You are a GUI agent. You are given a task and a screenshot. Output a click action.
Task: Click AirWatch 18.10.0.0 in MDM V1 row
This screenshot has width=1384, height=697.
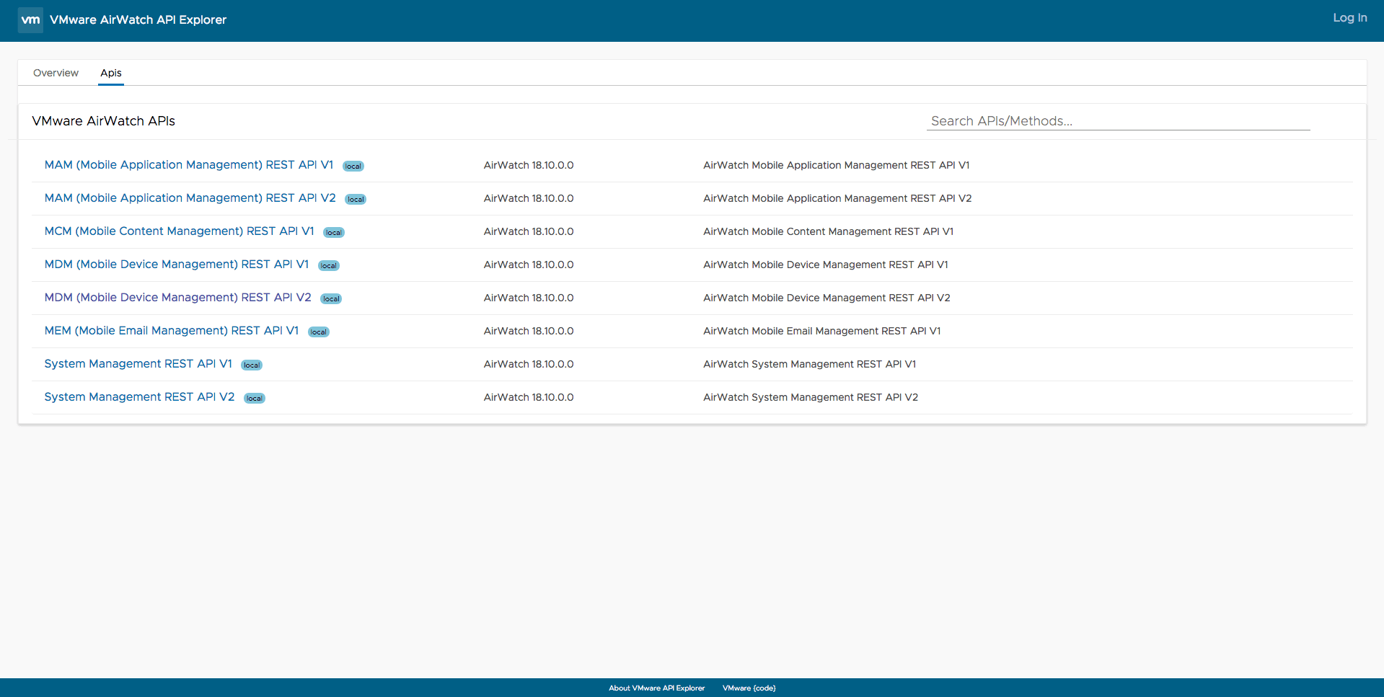pos(529,265)
